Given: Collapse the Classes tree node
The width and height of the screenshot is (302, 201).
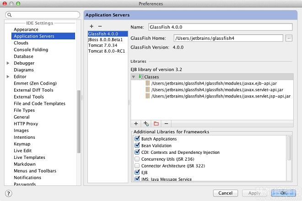Looking at the screenshot, I should [134, 77].
